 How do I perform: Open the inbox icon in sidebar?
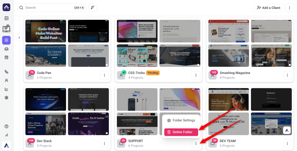(x=6, y=49)
